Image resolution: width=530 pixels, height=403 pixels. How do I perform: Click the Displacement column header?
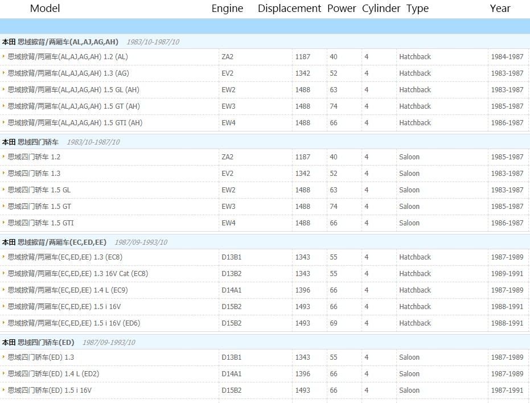[x=289, y=9]
